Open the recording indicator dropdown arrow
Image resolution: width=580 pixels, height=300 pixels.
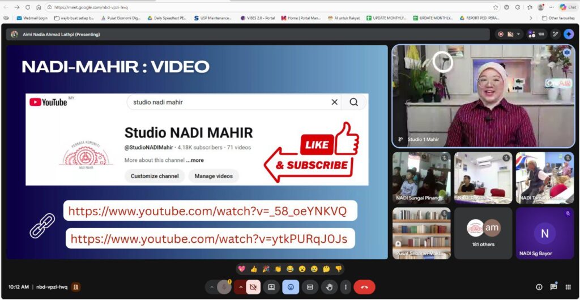click(x=518, y=34)
